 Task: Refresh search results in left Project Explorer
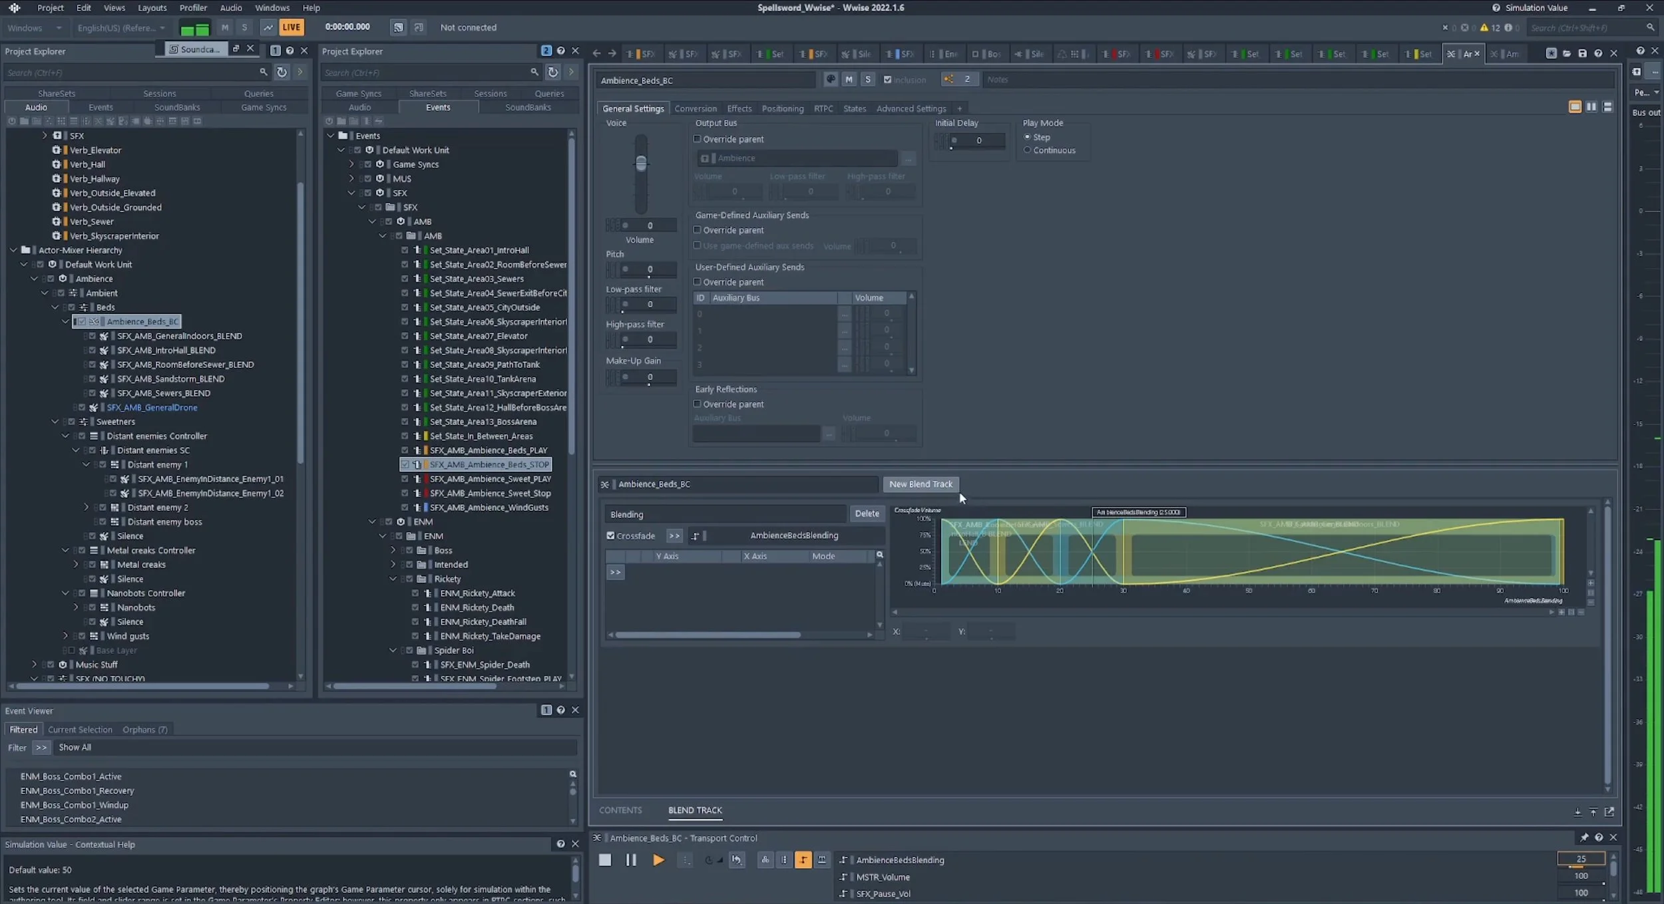pyautogui.click(x=282, y=73)
